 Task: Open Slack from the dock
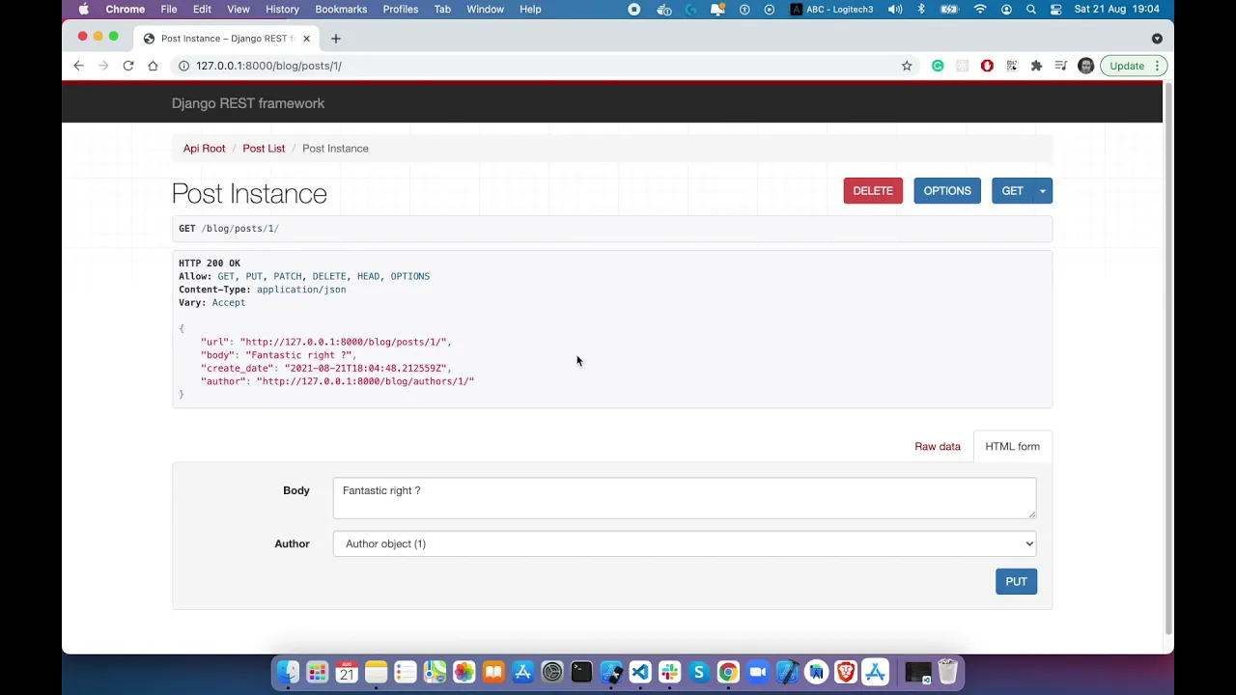pos(669,672)
